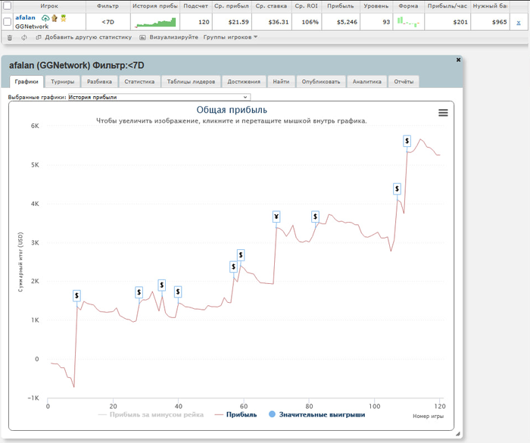Sort by the Игрок column header
The height and width of the screenshot is (443, 530).
pos(49,6)
